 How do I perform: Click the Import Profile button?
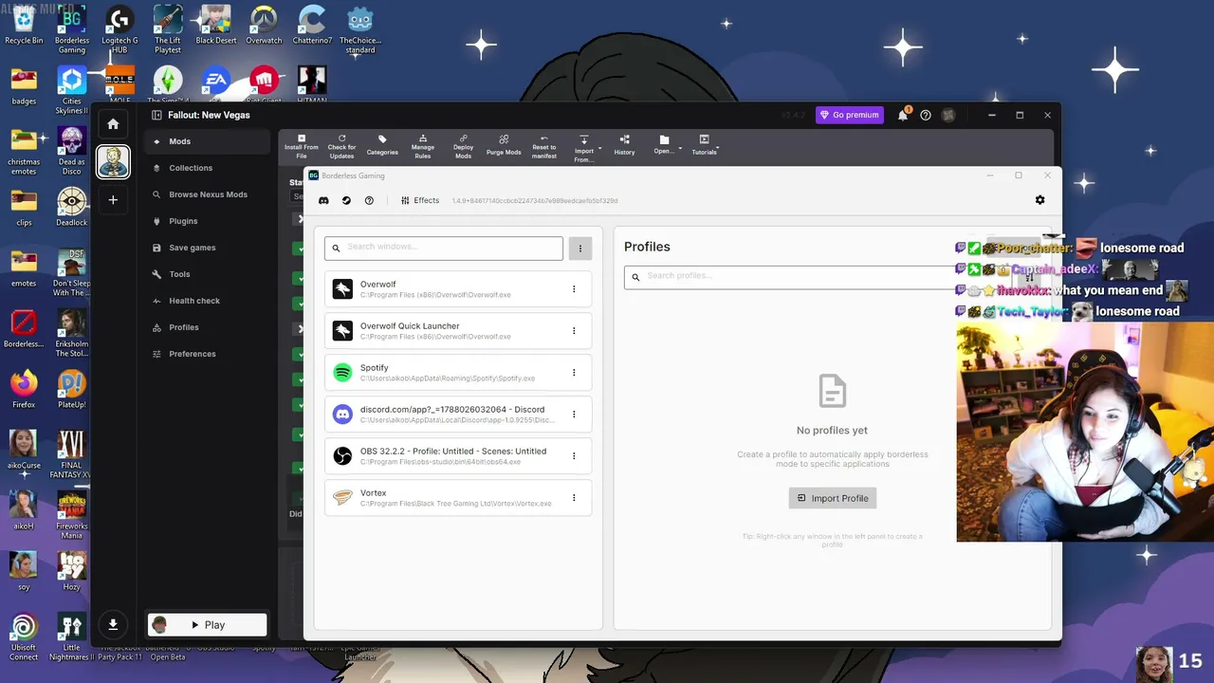(833, 498)
